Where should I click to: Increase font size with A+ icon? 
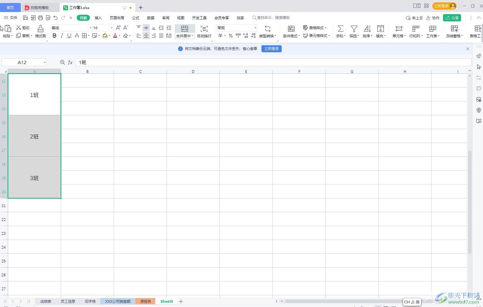[118, 28]
